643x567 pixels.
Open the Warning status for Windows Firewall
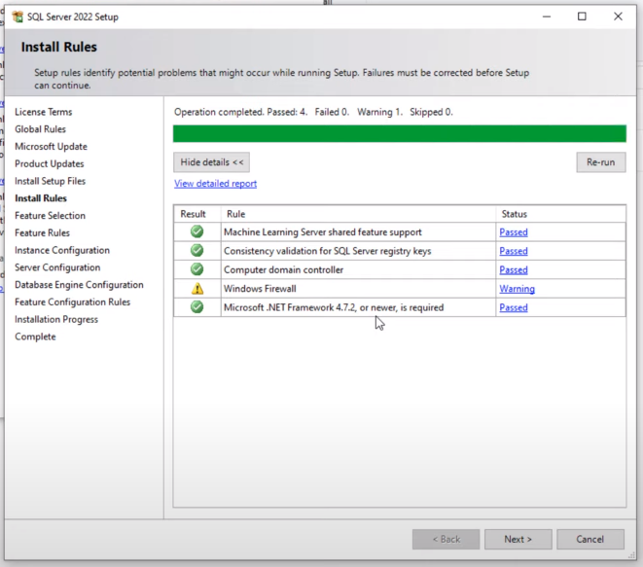517,289
